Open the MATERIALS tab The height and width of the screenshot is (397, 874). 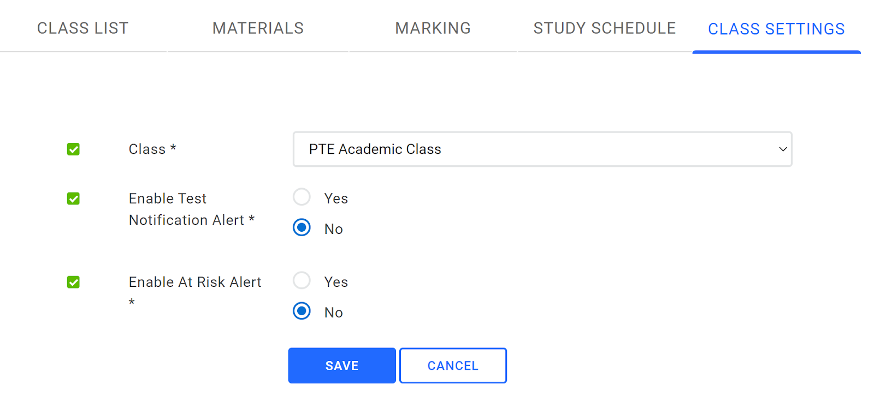258,28
